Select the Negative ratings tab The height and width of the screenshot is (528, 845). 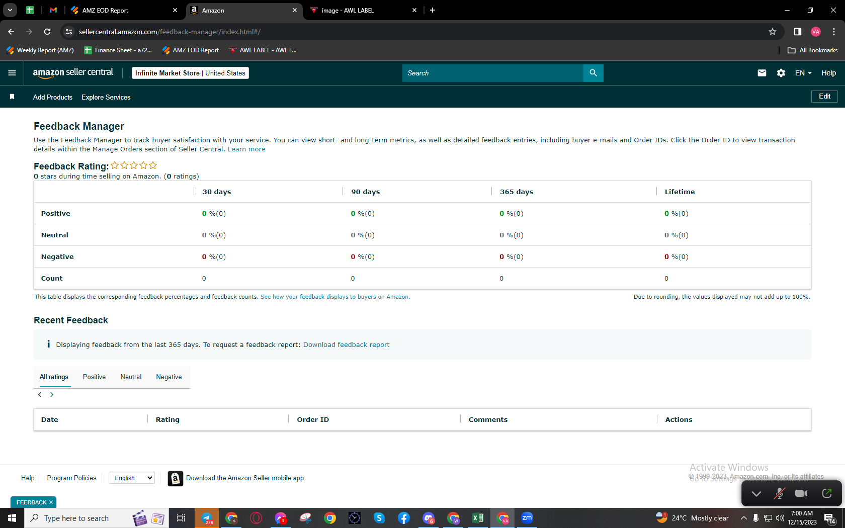[169, 377]
